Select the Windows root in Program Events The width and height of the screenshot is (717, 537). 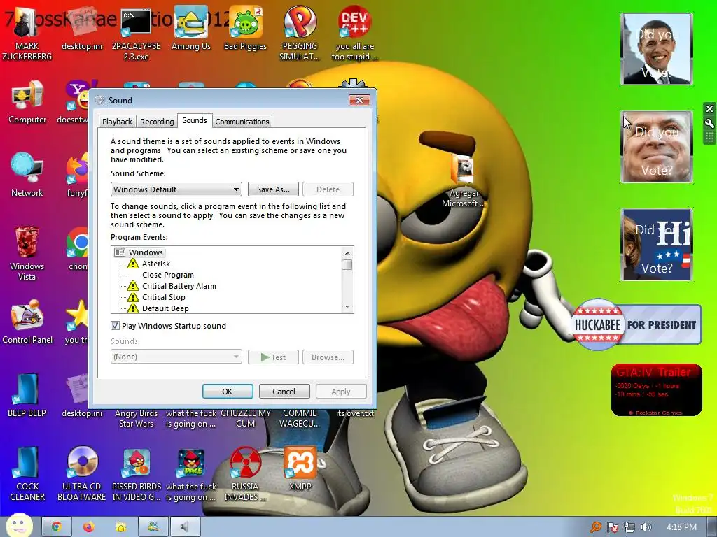[x=146, y=252]
